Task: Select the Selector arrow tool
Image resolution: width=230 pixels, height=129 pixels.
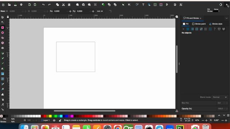Action: [3, 17]
